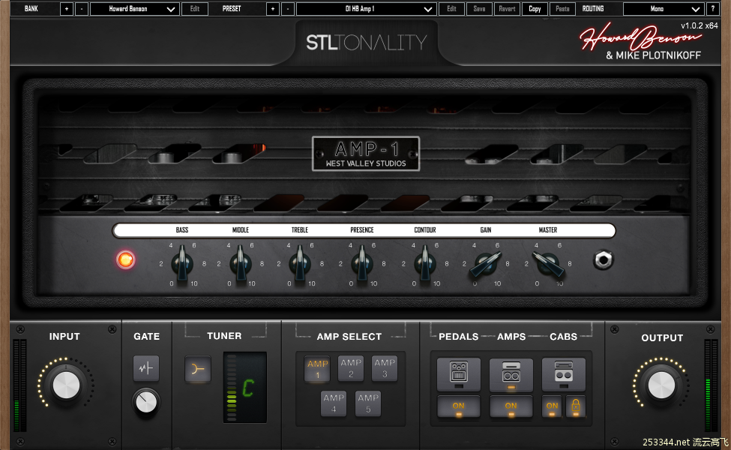Screen dimensions: 731x450
Task: Open the 01 HB Amp 1 preset dropdown
Action: point(366,9)
